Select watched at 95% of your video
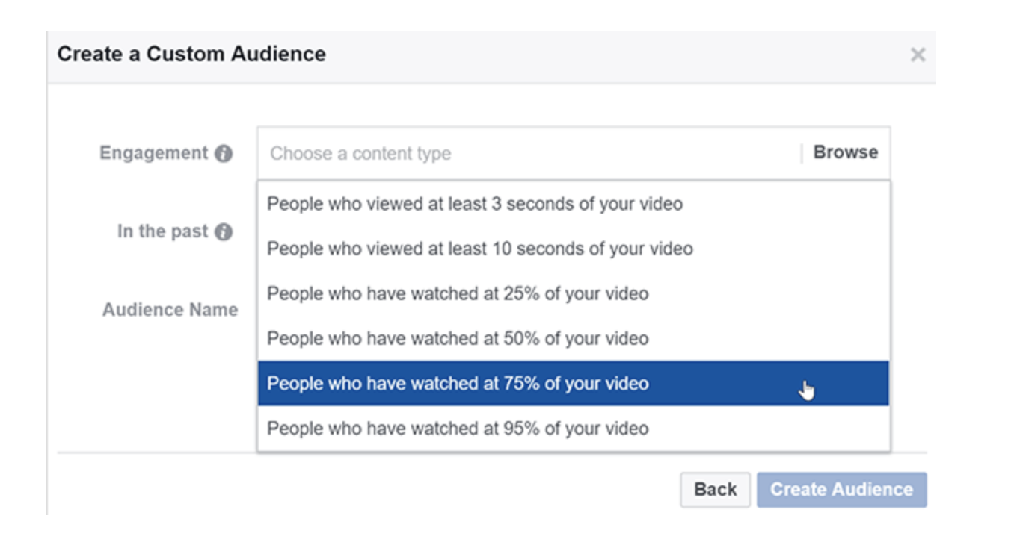This screenshot has height=548, width=1014. (x=574, y=428)
